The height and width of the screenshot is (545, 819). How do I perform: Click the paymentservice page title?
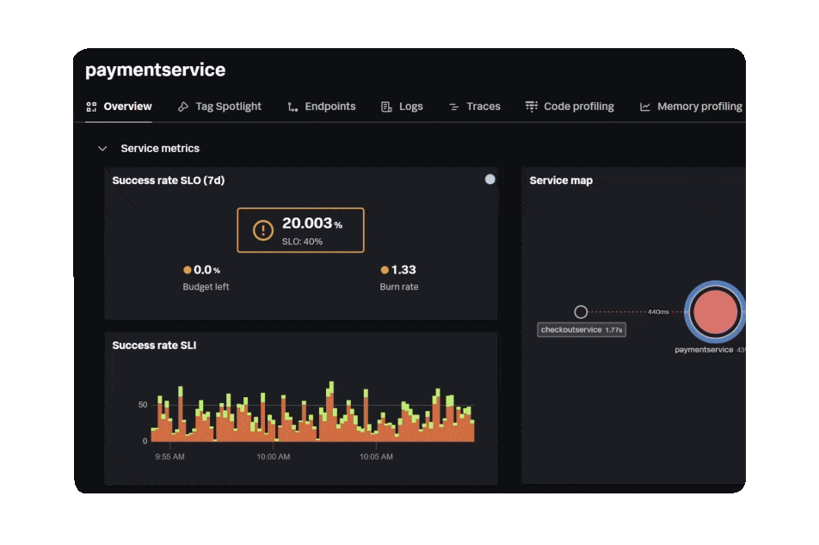coord(155,70)
